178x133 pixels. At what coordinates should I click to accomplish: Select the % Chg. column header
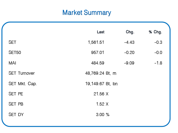point(155,32)
